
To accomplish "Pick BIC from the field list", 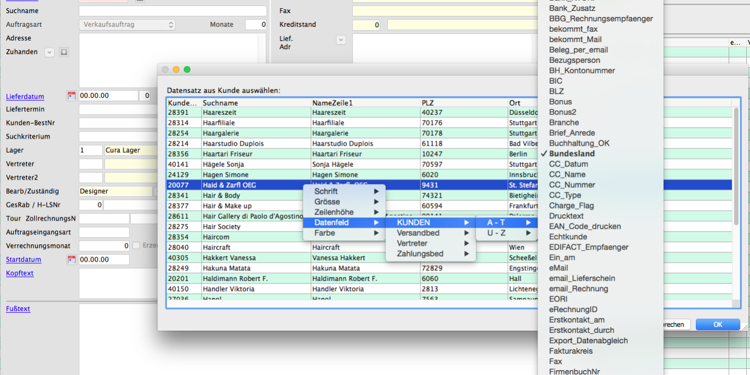I will pyautogui.click(x=601, y=81).
